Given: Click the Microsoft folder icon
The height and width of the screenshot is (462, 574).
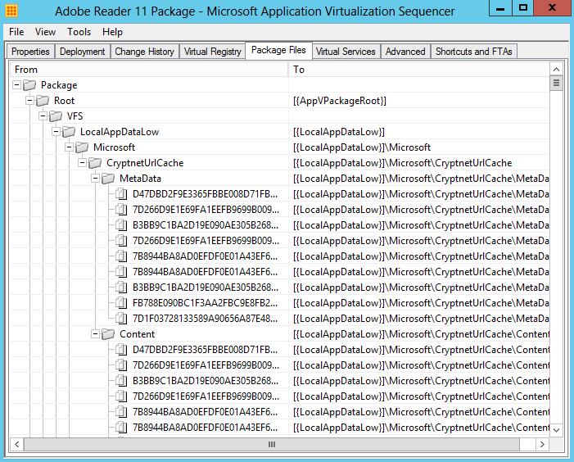Looking at the screenshot, I should coord(82,147).
